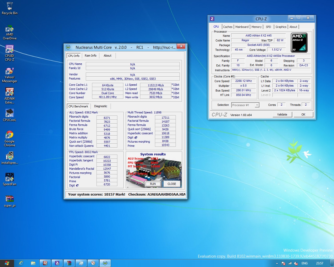
Task: Click the checksum status bar text
Action: coord(157,195)
